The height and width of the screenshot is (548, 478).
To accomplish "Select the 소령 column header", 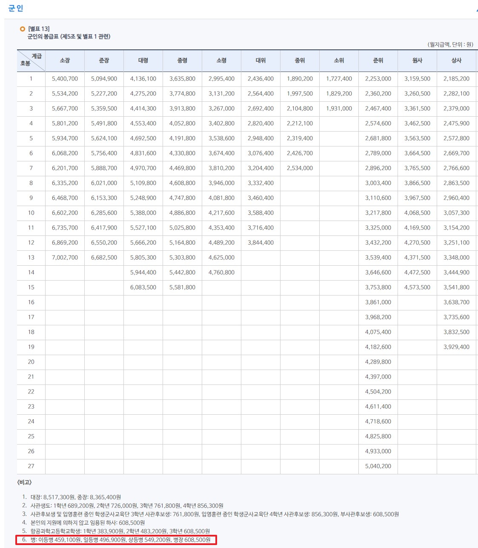I will [x=221, y=60].
